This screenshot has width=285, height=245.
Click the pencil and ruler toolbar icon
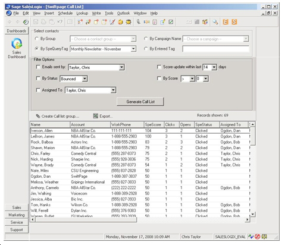pyautogui.click(x=112, y=22)
